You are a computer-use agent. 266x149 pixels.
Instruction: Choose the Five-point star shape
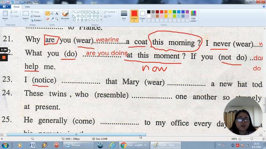(82, 20)
